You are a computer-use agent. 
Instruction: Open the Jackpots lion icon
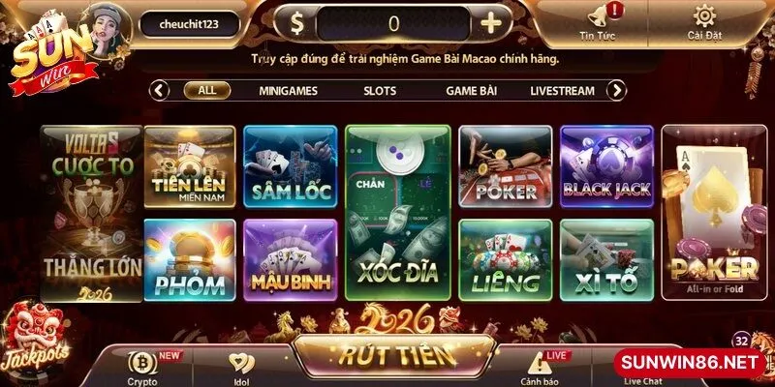(35, 337)
